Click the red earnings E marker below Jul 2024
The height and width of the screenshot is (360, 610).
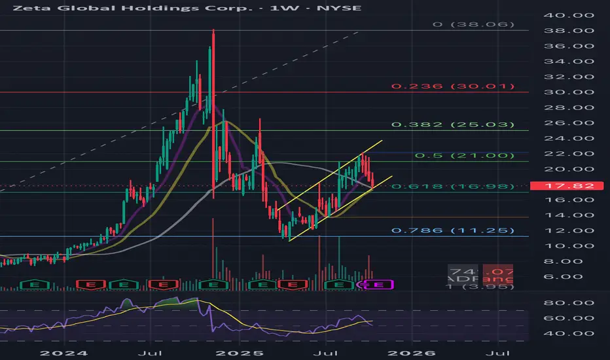pos(163,285)
